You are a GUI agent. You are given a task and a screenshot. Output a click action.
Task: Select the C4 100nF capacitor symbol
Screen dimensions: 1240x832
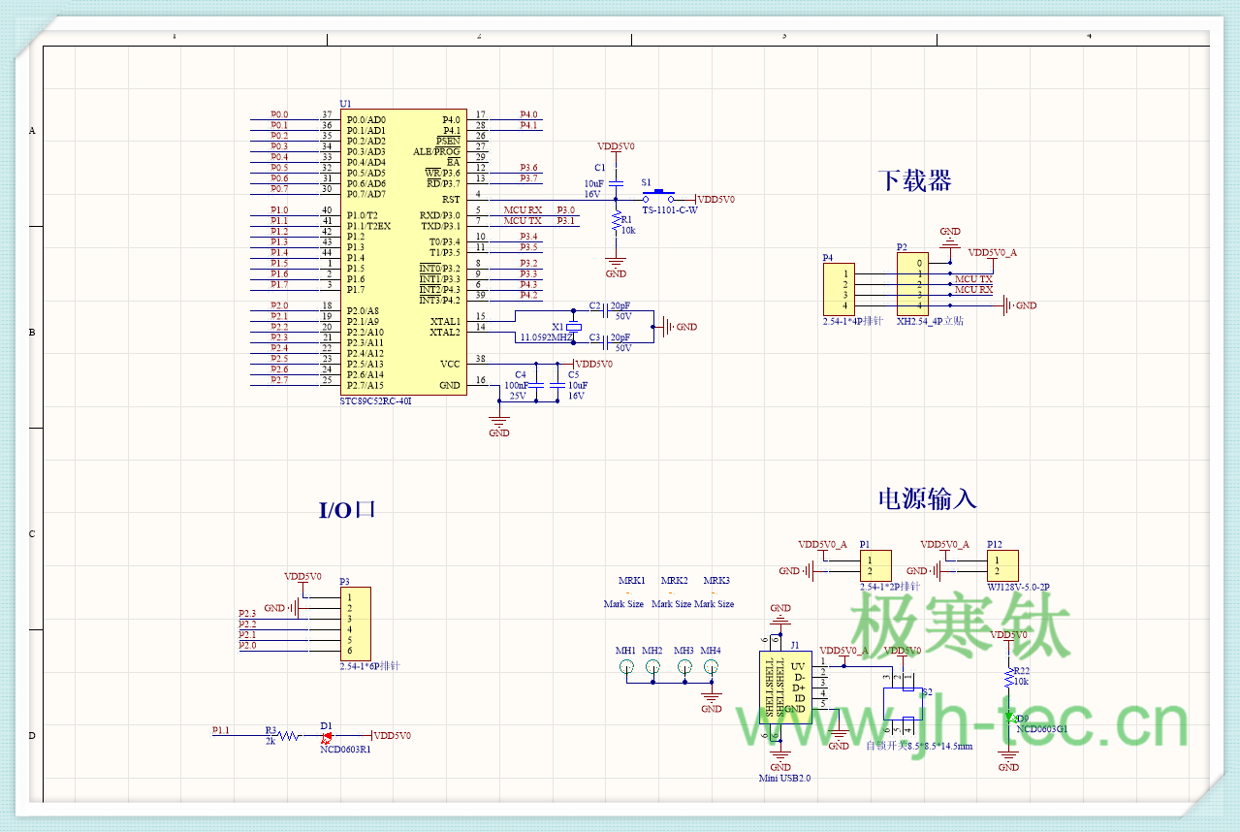click(x=534, y=385)
